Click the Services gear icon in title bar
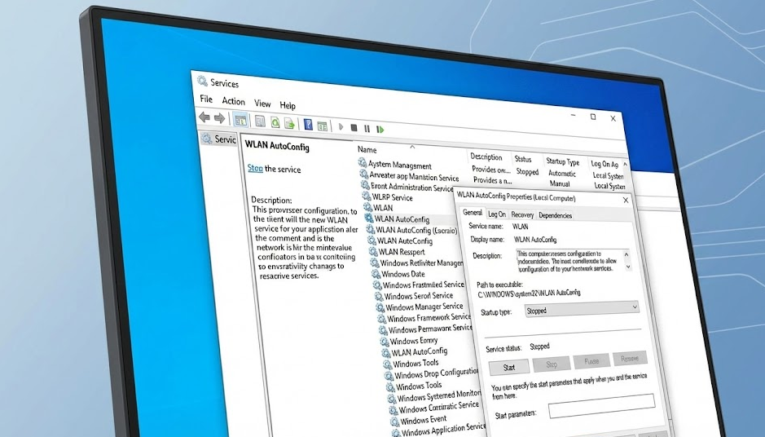This screenshot has height=437, width=765. [x=202, y=81]
